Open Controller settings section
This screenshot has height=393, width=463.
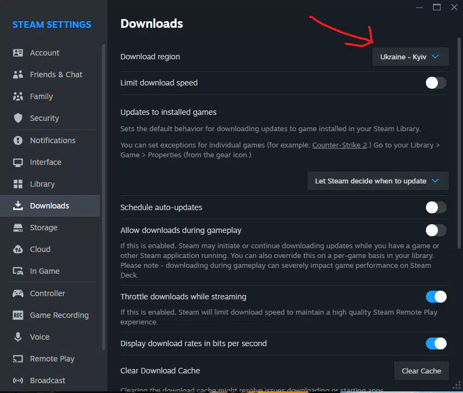[x=50, y=293]
